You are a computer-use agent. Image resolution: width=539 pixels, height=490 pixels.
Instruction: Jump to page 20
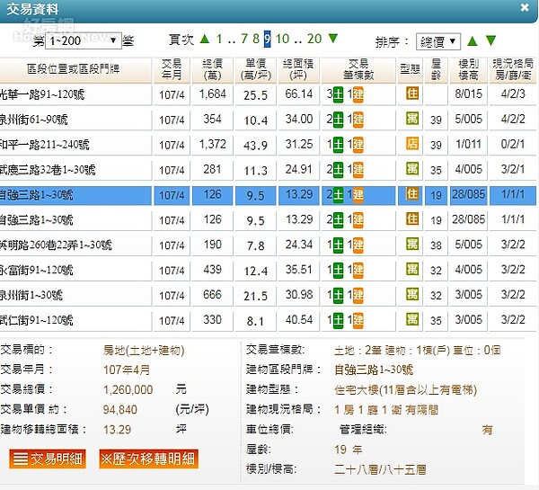point(314,39)
